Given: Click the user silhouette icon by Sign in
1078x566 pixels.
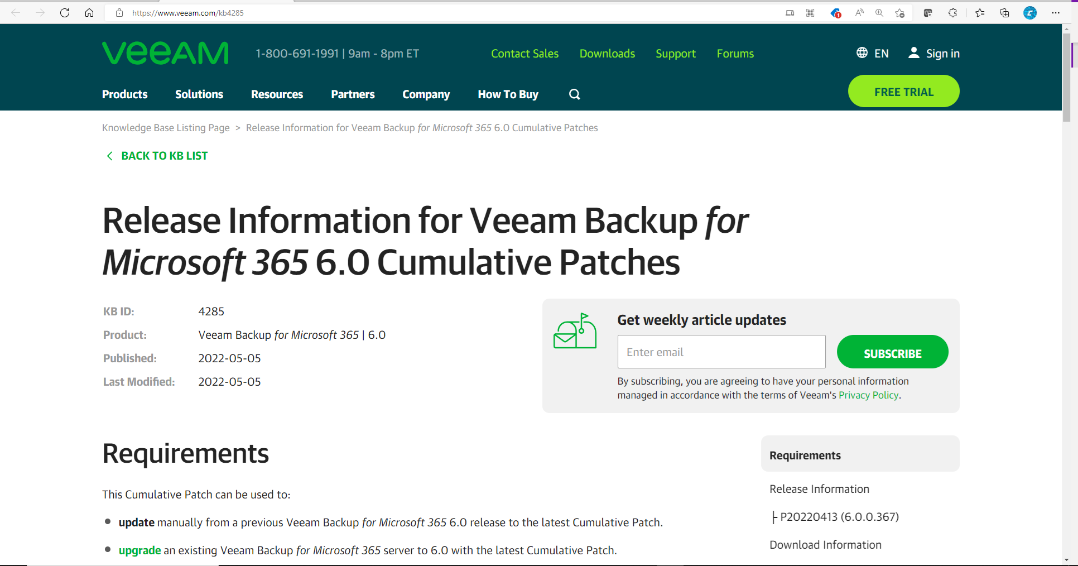Looking at the screenshot, I should pos(913,52).
